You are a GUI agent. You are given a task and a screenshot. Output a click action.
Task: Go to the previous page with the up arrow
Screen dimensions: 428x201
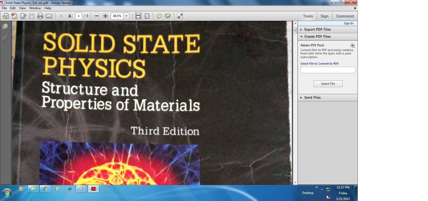(x=61, y=16)
